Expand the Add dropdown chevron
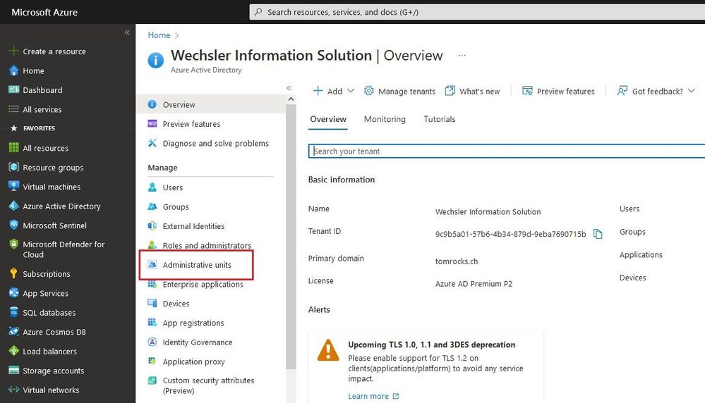This screenshot has width=705, height=403. point(351,91)
